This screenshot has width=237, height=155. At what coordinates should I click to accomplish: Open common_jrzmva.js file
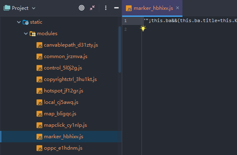coord(65,56)
